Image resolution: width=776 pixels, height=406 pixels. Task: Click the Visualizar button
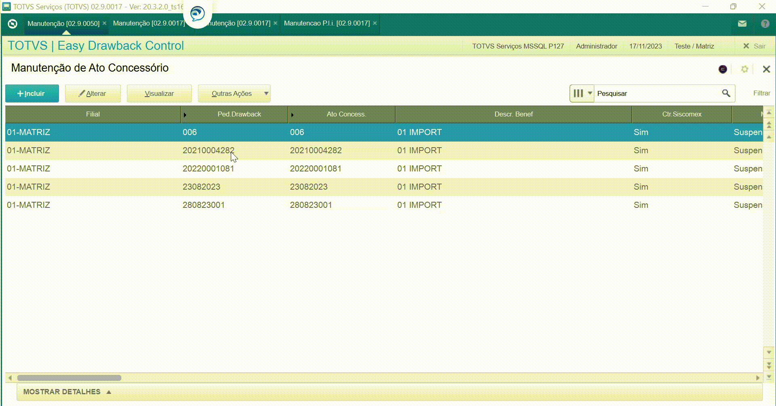pyautogui.click(x=159, y=93)
